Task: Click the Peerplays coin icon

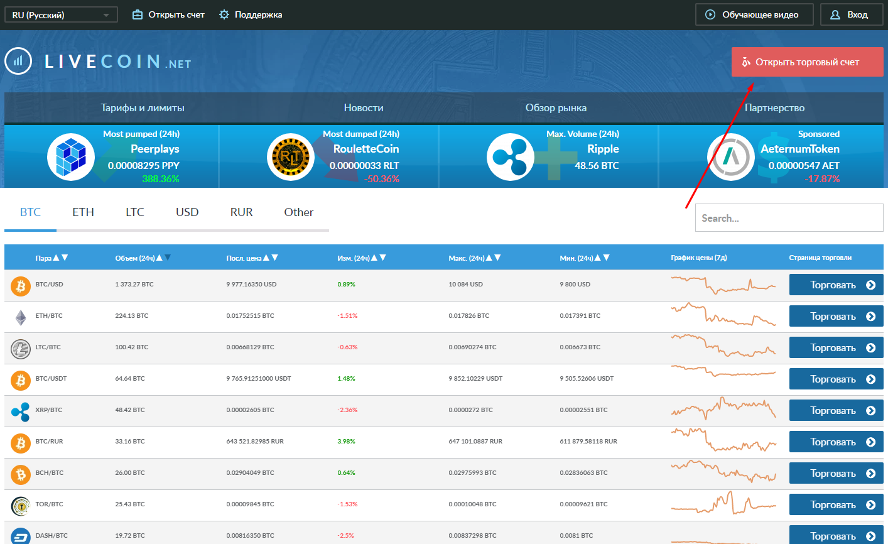Action: point(70,157)
